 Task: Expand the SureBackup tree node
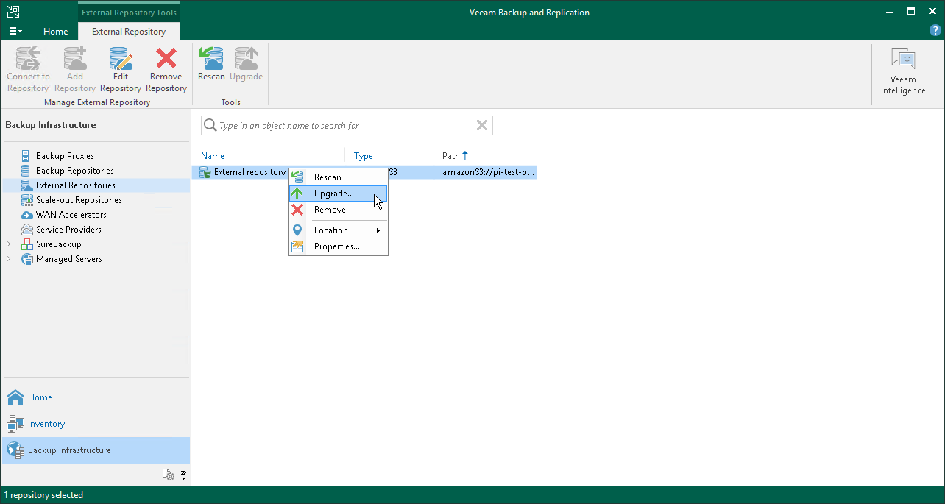(8, 244)
